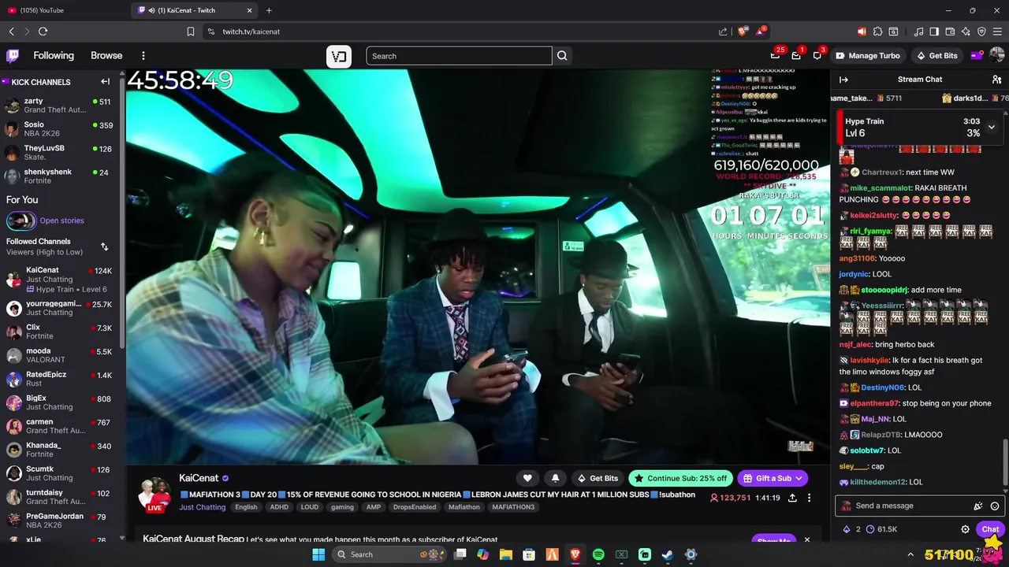
Task: Open the Windows Start menu
Action: coord(318,554)
